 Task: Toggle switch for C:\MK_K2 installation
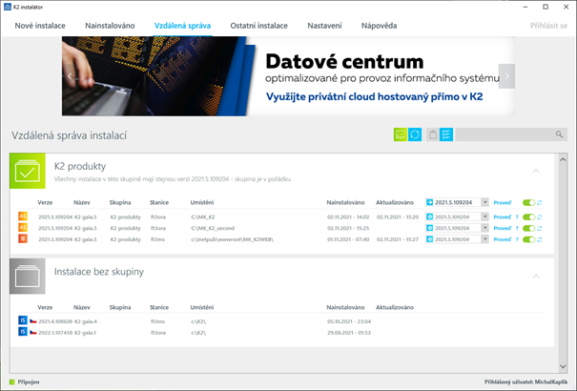tap(528, 217)
